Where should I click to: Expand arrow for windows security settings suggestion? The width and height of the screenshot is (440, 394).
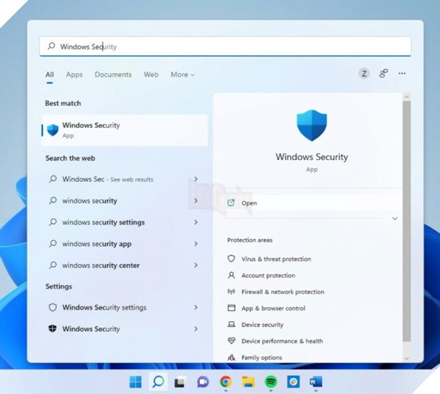[x=196, y=222]
